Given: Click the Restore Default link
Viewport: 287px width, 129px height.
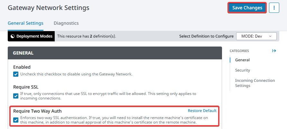Looking at the screenshot, I should click(202, 111).
